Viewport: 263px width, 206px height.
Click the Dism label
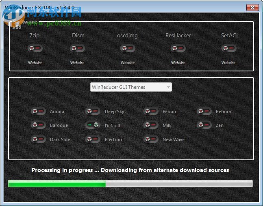tap(78, 35)
